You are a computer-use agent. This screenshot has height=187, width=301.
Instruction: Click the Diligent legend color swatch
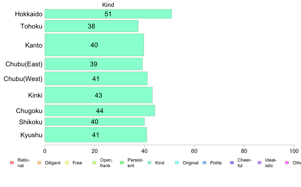(x=39, y=163)
